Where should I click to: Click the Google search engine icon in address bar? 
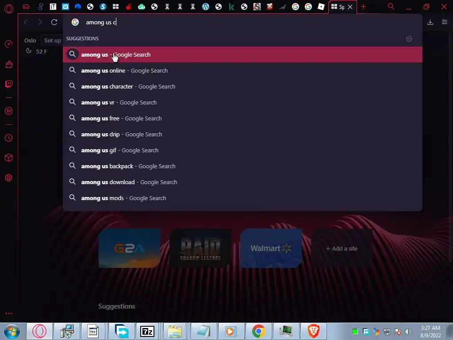click(x=75, y=22)
